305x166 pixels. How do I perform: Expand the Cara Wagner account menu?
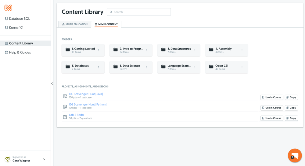[x=44, y=159]
